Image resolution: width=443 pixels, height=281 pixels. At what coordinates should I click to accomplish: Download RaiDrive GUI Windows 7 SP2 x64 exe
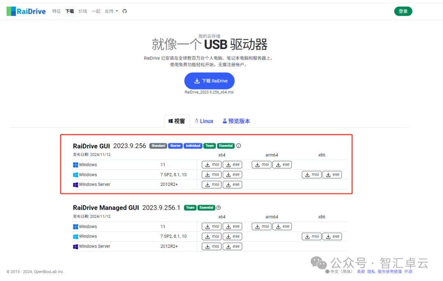tap(233, 174)
